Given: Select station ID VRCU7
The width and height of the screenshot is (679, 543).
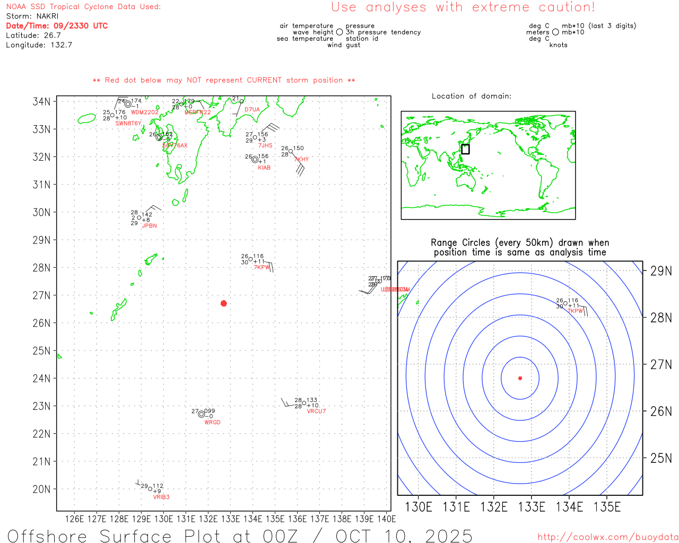Looking at the screenshot, I should (316, 411).
